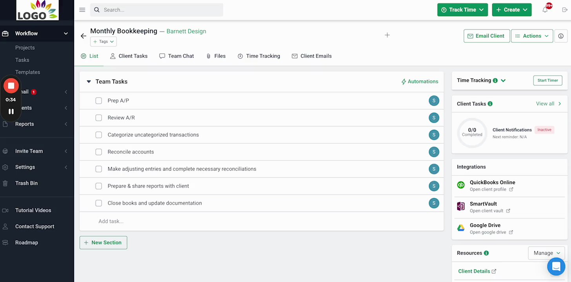Collapse the Team Tasks section

tap(89, 81)
